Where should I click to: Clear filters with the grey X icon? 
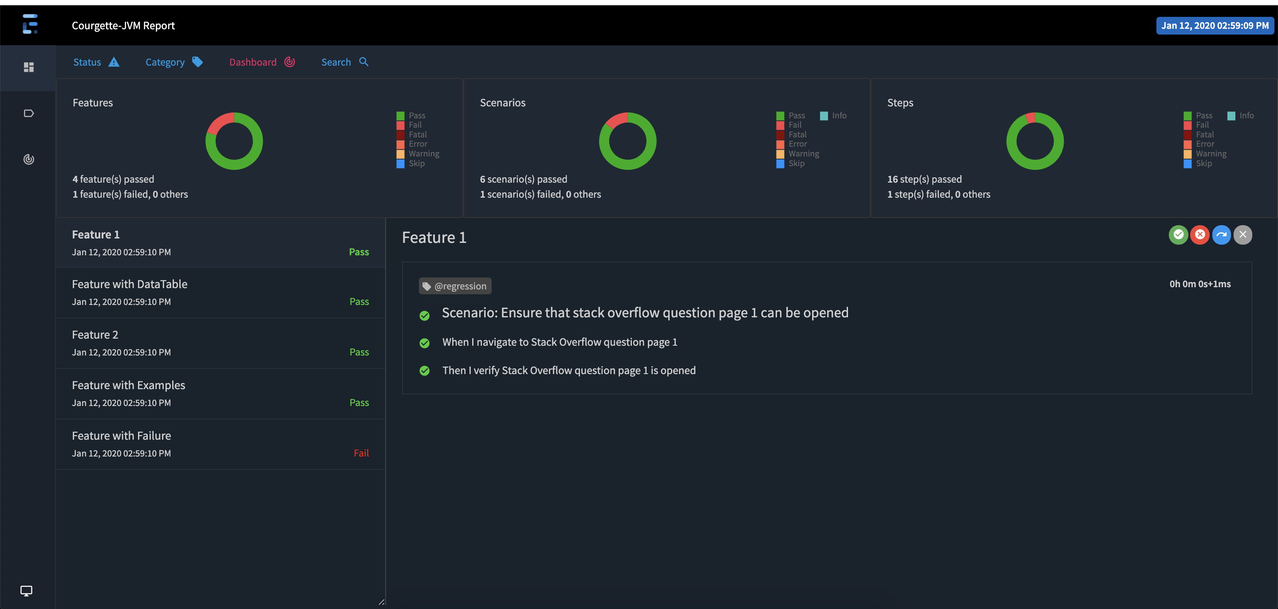[x=1243, y=235]
